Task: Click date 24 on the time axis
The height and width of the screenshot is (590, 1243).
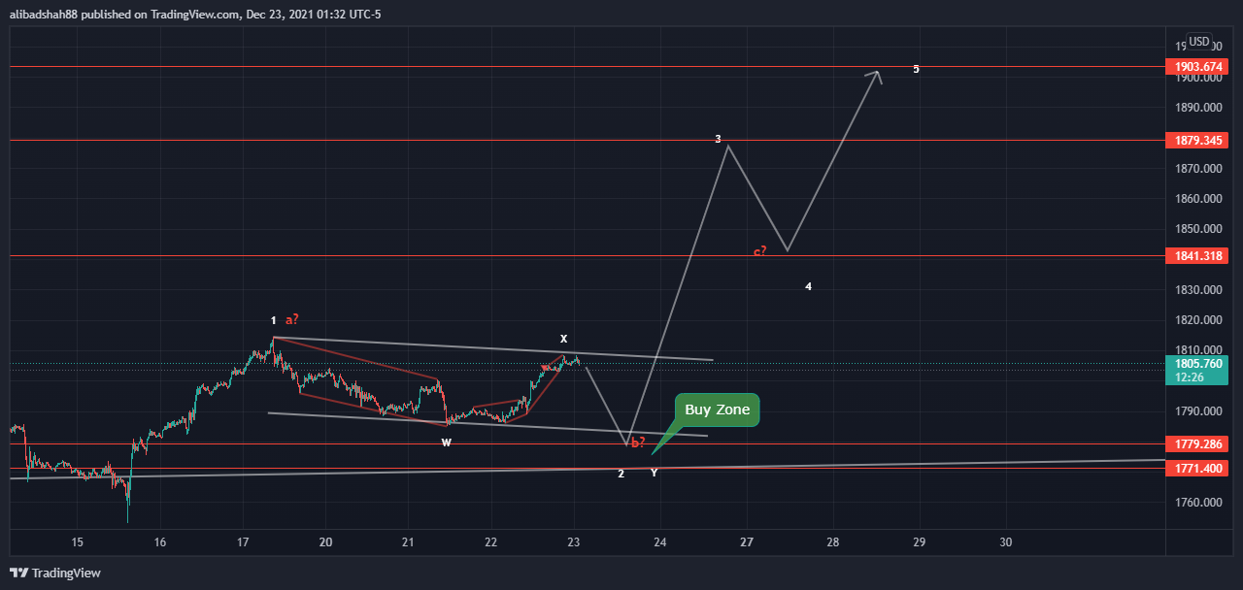Action: click(660, 541)
